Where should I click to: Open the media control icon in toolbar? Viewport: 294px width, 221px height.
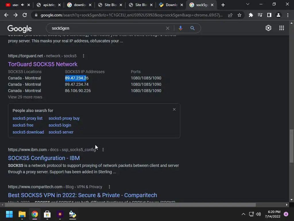pos(260,15)
